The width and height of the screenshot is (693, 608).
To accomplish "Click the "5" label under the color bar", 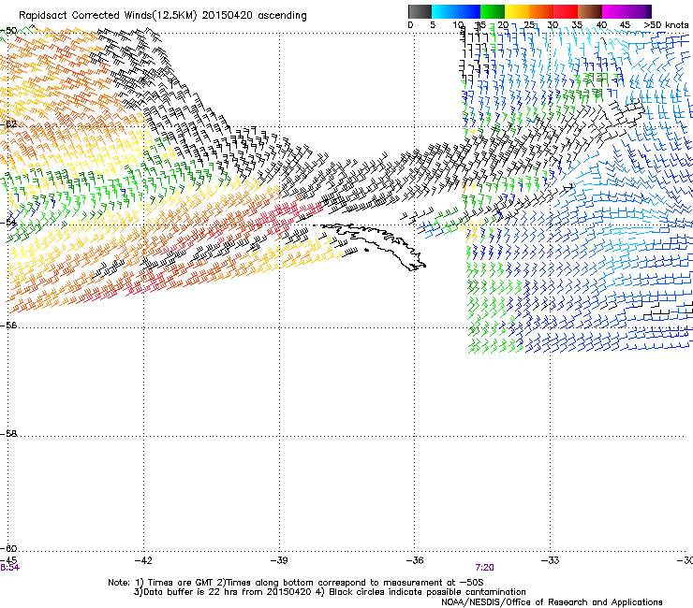I will pyautogui.click(x=433, y=25).
